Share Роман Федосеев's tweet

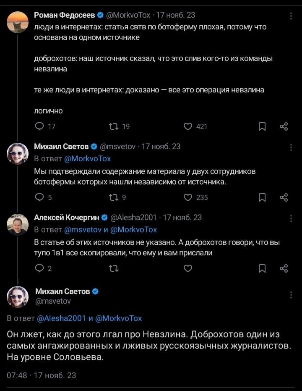click(x=284, y=126)
